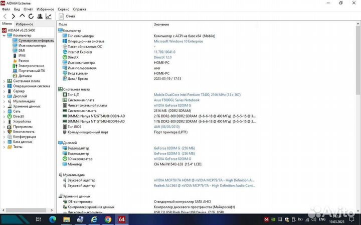Switch to the Избранное tab in the sidebar
Image resolution: width=361 pixels, height=225 pixels.
[25, 24]
